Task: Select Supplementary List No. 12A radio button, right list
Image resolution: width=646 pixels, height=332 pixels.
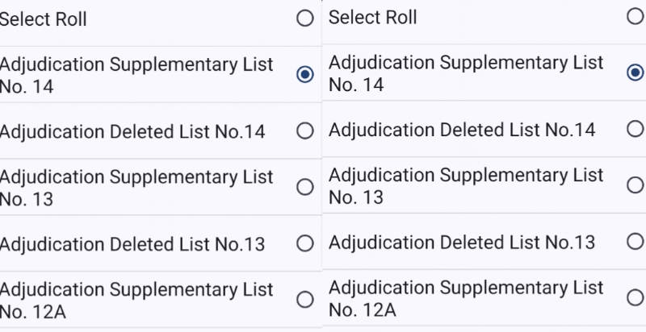Action: (x=635, y=298)
